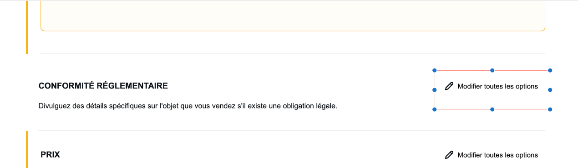Click the Divulguez des détails spécifiques description text

(188, 107)
